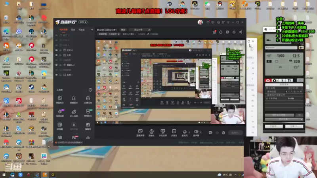Click the 1/60 shutter speed value
The image size is (317, 178).
pyautogui.click(x=281, y=56)
